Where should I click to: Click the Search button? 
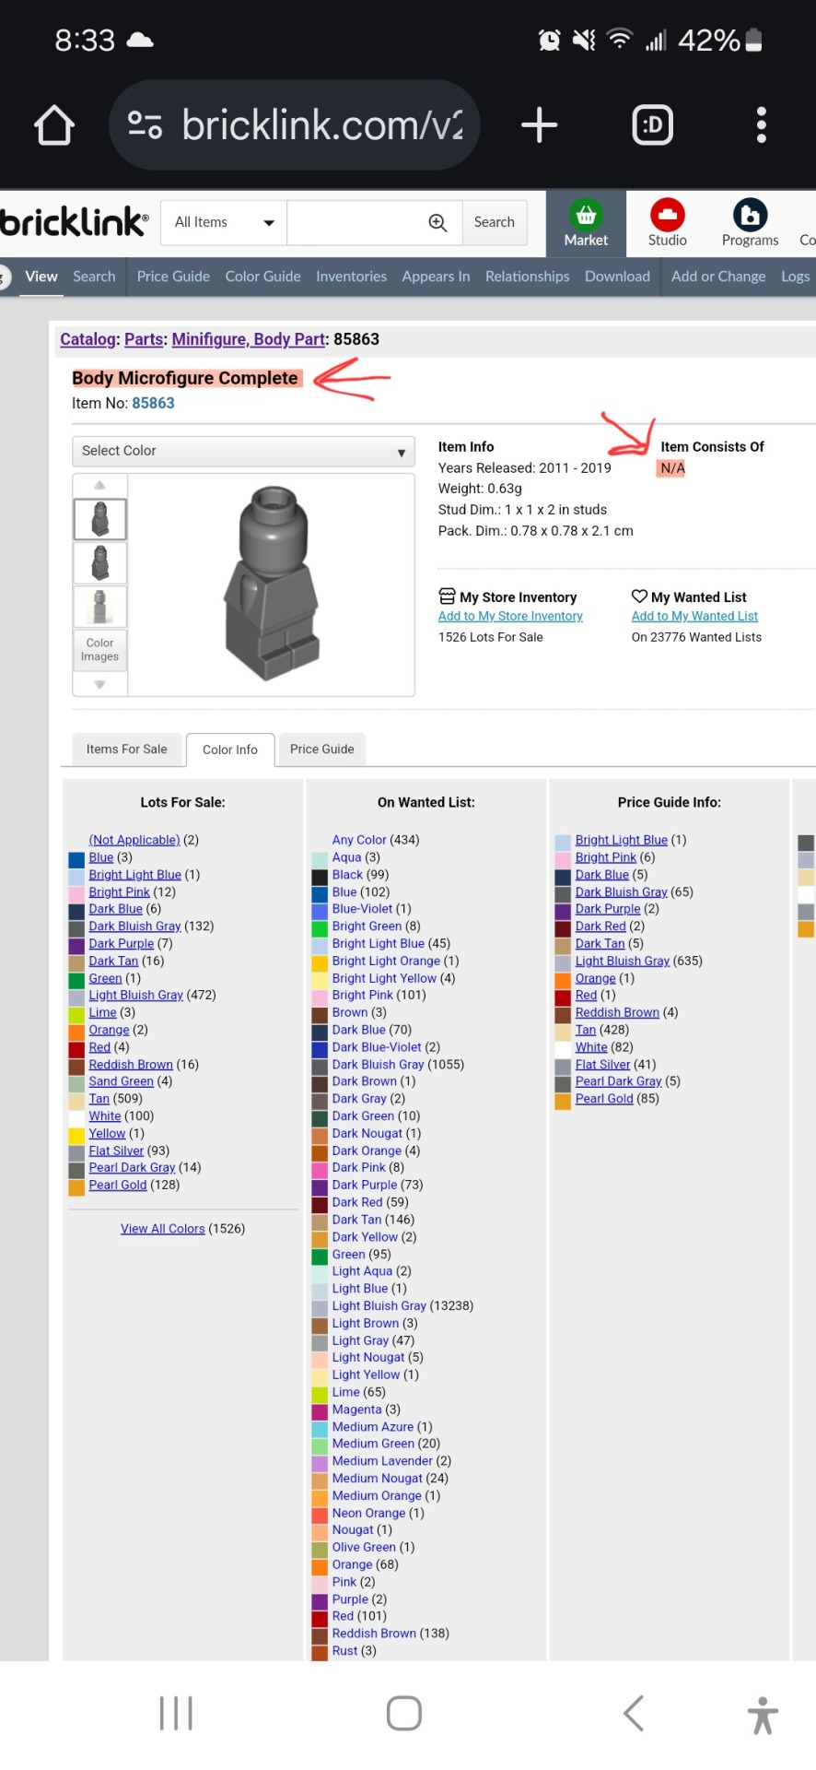(x=495, y=222)
